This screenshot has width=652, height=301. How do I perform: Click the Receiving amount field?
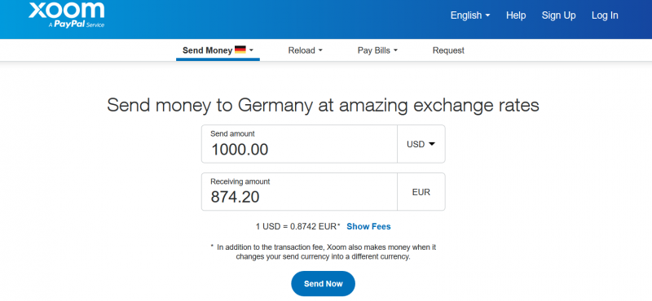coord(299,192)
